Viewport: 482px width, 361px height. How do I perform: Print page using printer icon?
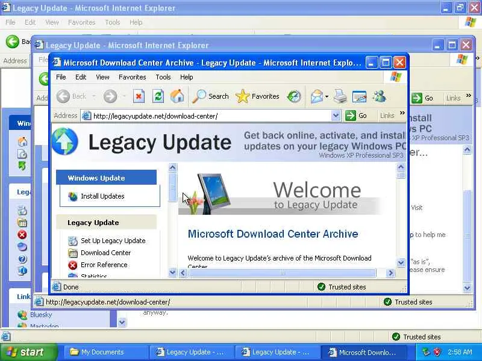coord(340,96)
